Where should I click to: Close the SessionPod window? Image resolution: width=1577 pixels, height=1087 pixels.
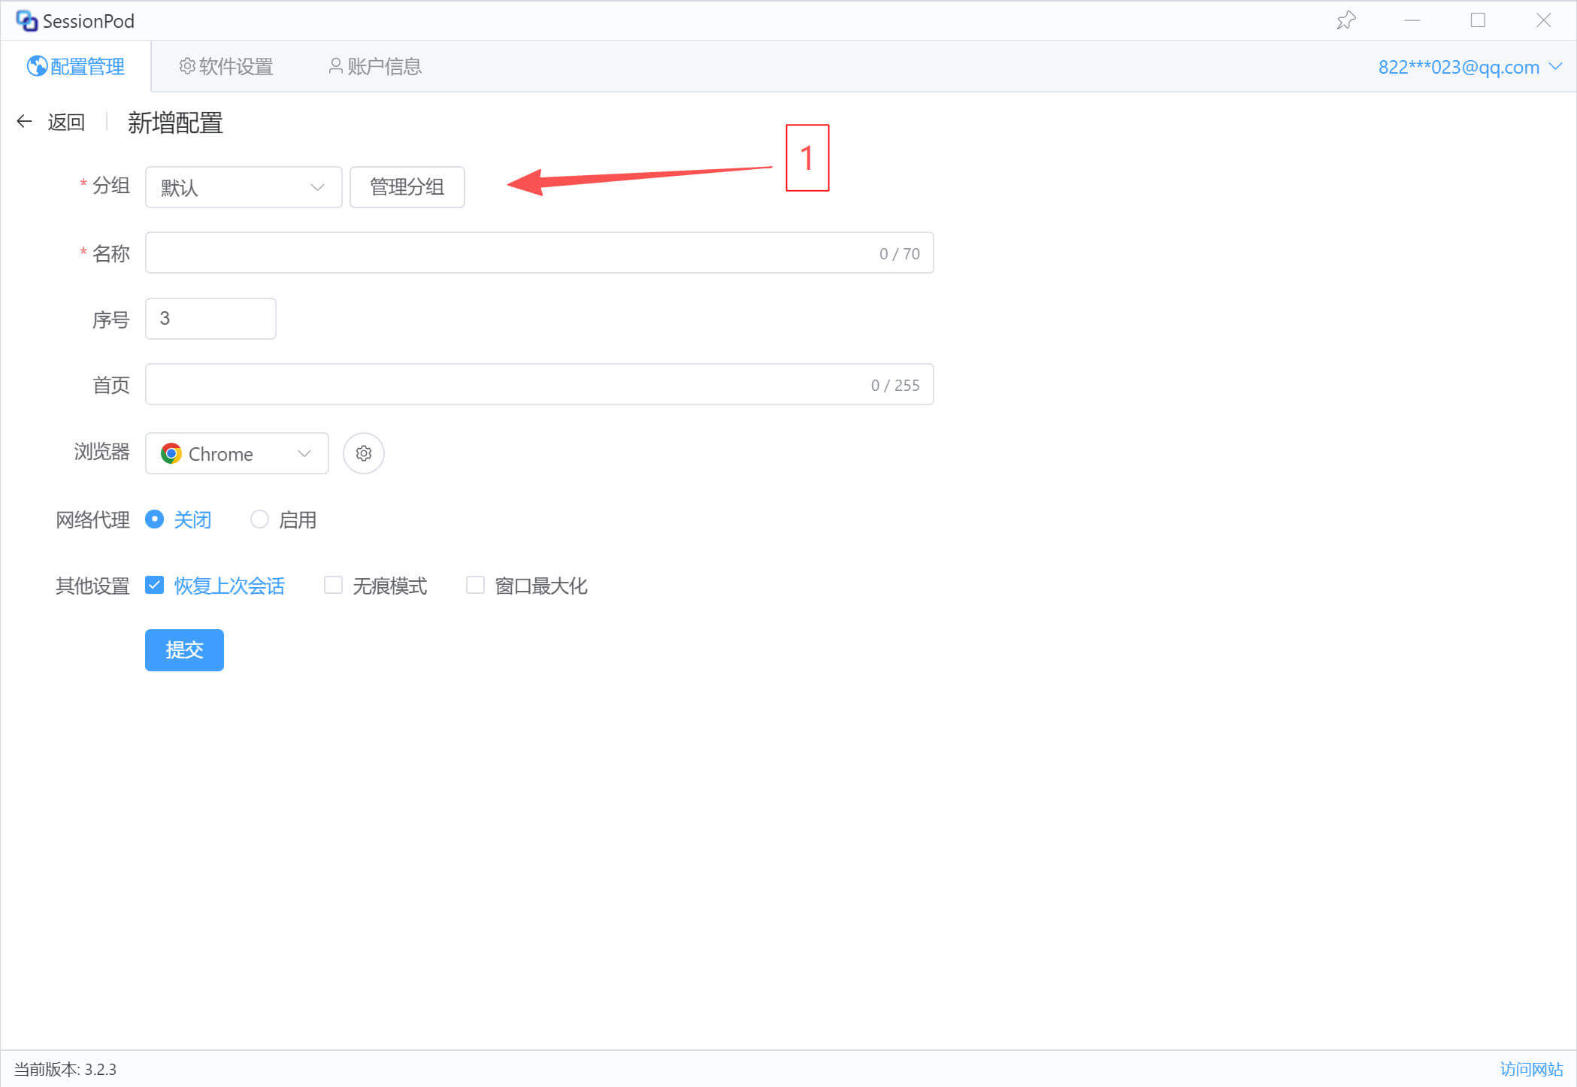tap(1543, 20)
